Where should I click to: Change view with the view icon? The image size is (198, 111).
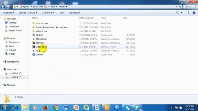coord(178,13)
